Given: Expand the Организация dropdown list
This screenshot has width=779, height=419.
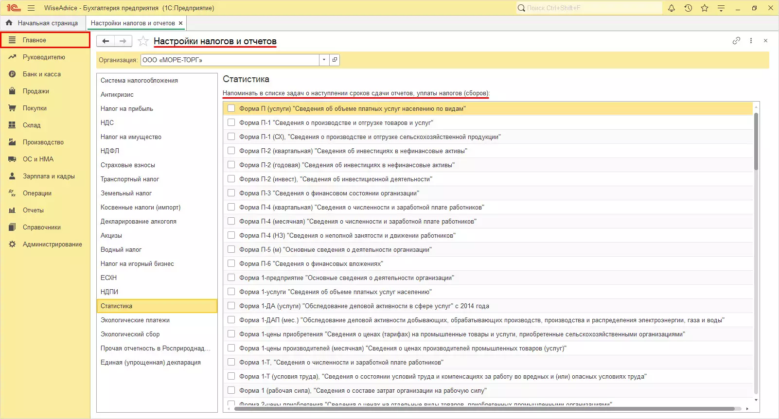Looking at the screenshot, I should click(x=324, y=60).
